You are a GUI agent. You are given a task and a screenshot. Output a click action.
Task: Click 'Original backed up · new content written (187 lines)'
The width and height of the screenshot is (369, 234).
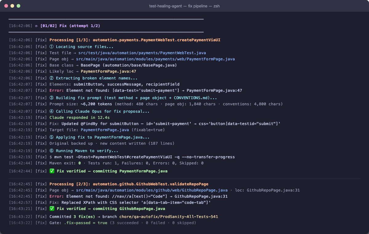pos(112,143)
